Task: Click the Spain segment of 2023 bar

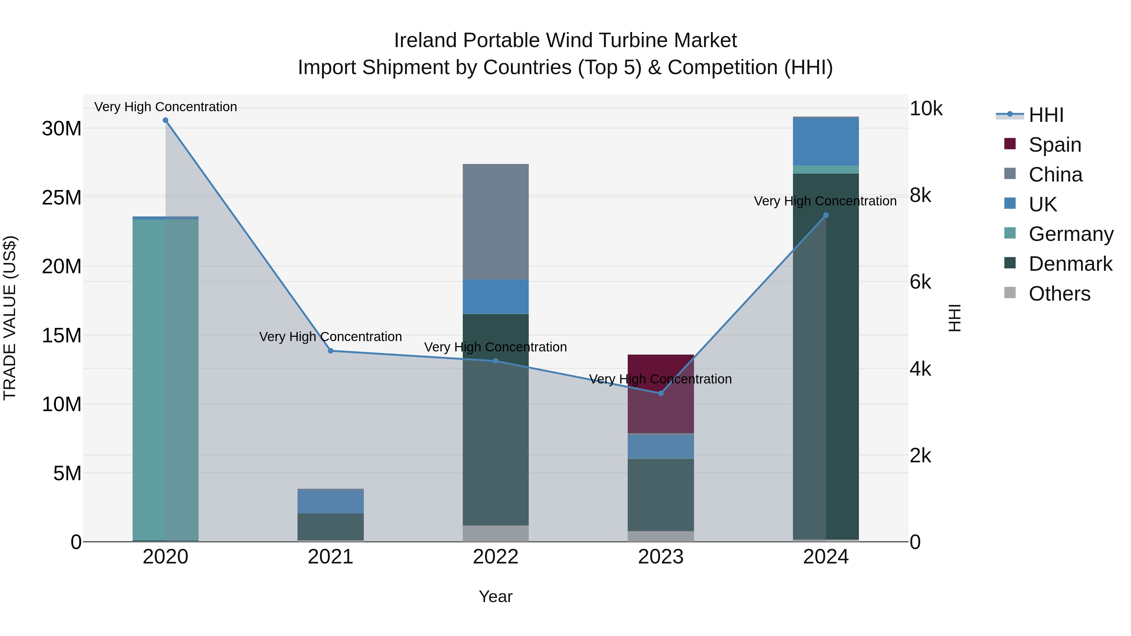Action: click(661, 394)
